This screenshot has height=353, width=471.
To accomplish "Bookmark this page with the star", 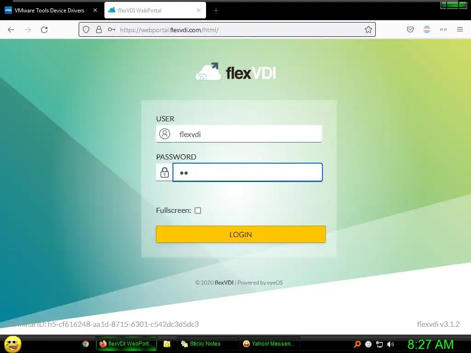I will (x=368, y=29).
